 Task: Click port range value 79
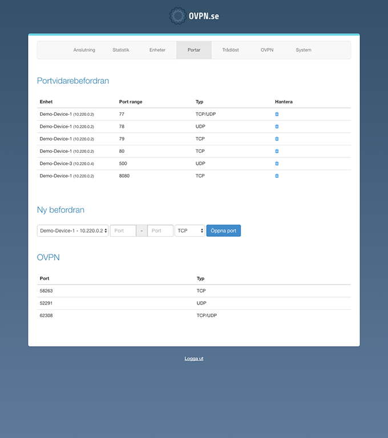coord(122,139)
